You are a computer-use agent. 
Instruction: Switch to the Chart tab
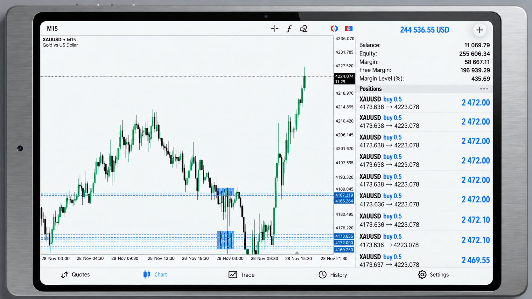155,275
